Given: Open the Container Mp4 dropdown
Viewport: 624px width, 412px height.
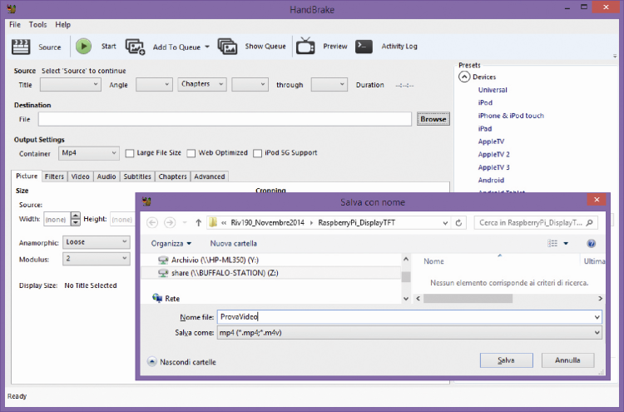Looking at the screenshot, I should pos(89,153).
